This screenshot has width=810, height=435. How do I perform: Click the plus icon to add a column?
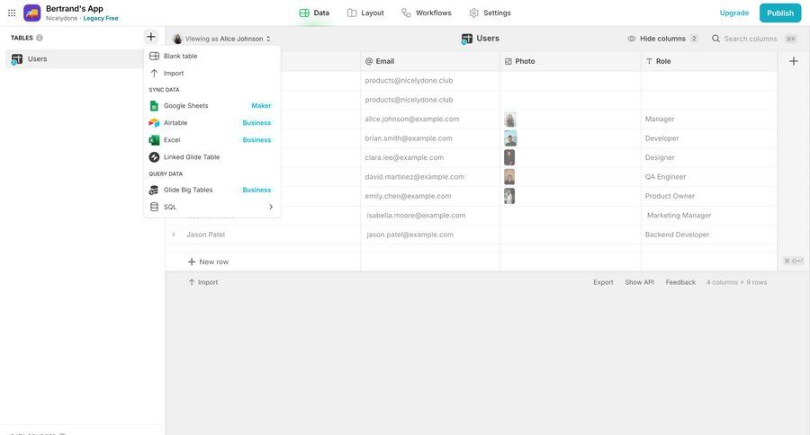pyautogui.click(x=793, y=61)
